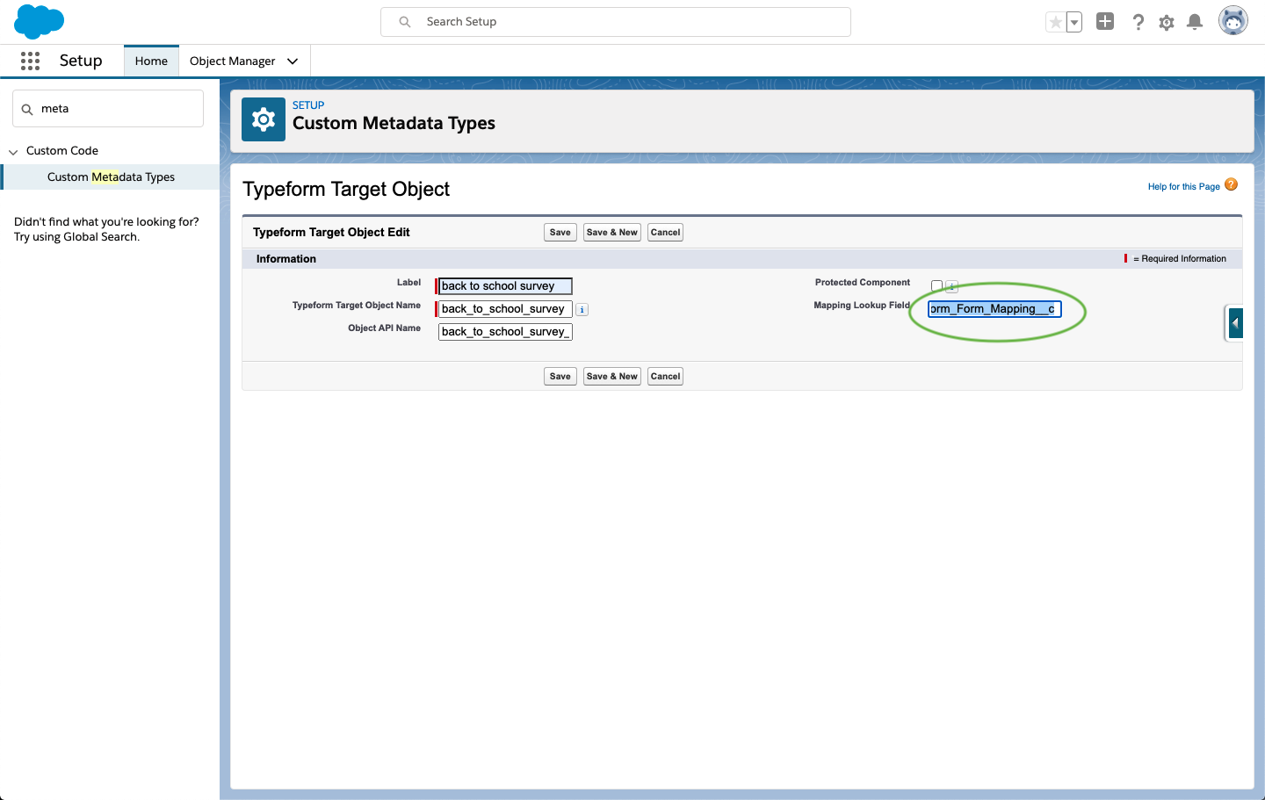
Task: Click the favorites star icon
Action: pyautogui.click(x=1055, y=22)
